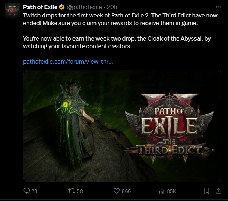Open the Path of Exile profile avatar

pyautogui.click(x=12, y=11)
